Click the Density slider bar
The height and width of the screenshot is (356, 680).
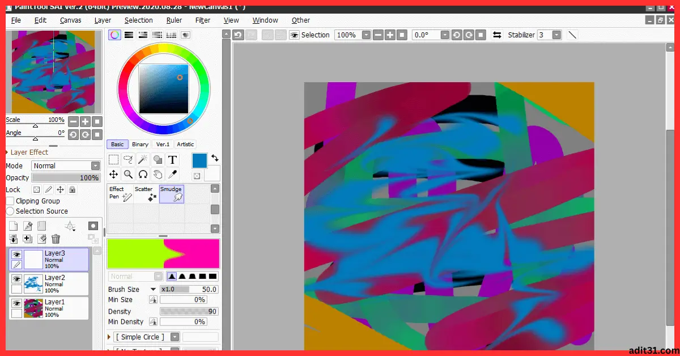[x=189, y=311]
